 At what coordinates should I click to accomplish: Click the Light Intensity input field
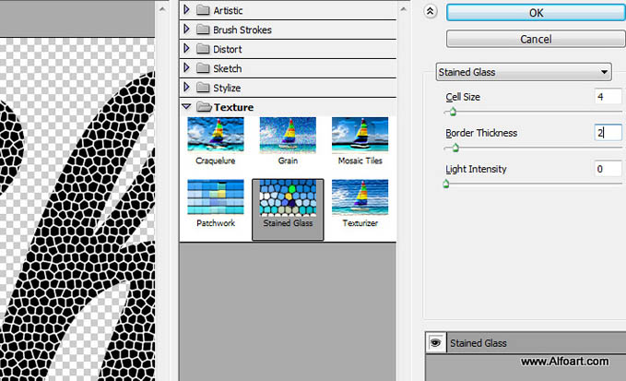(x=608, y=169)
